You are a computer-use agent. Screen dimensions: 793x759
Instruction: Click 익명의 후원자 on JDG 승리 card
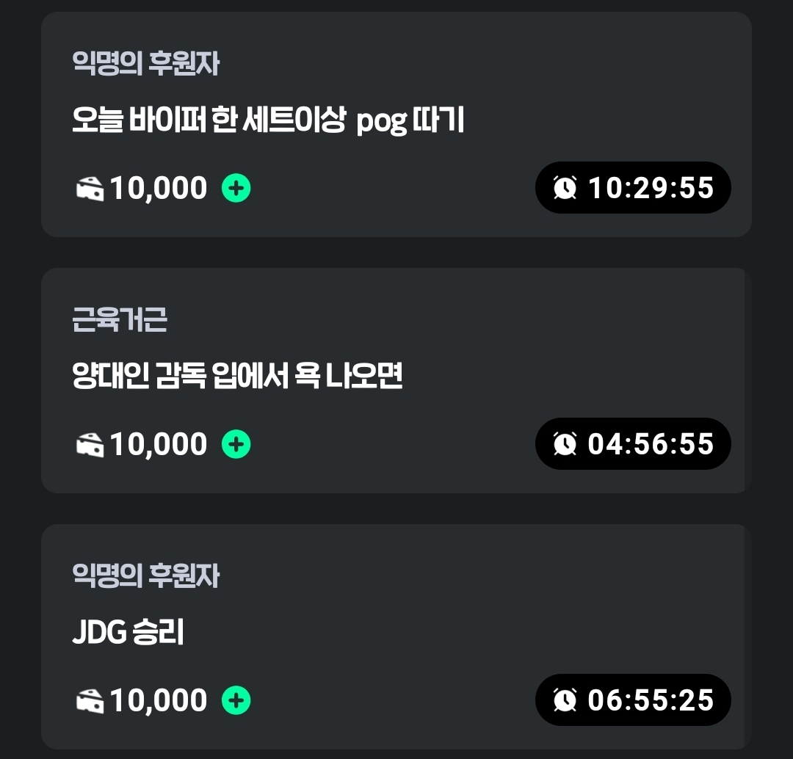point(145,575)
